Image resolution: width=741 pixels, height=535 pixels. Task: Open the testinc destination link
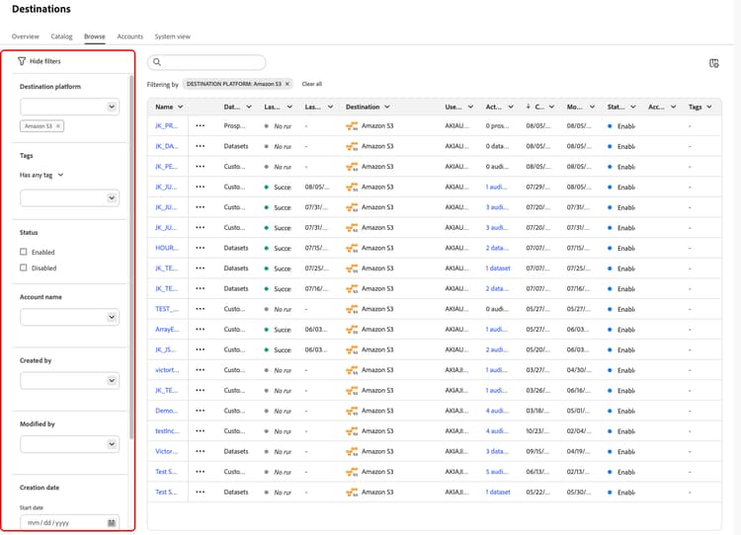click(167, 431)
